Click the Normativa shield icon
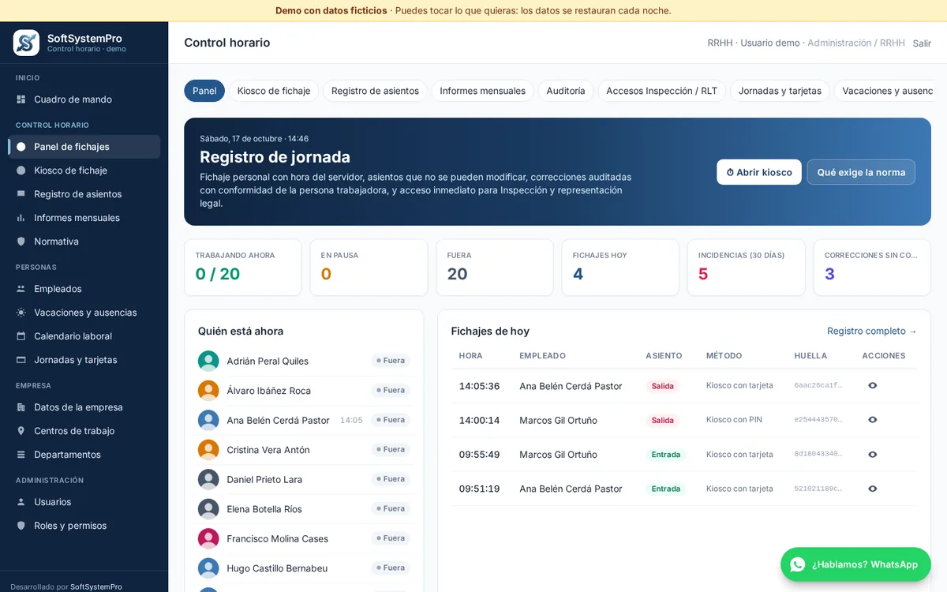The height and width of the screenshot is (592, 947). (21, 242)
